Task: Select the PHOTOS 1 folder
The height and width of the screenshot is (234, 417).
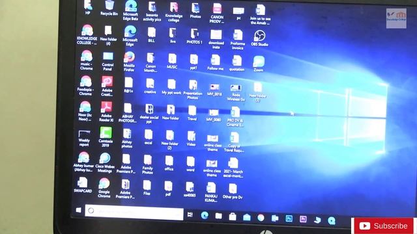Action: tap(194, 36)
